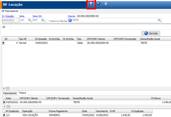The height and width of the screenshot is (117, 171).
Task: Select the Fatura tab
Action: [x=22, y=93]
